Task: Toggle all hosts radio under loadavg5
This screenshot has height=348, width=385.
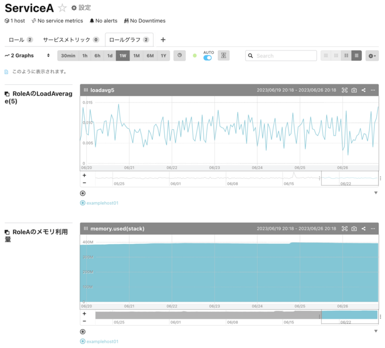Action: (83, 193)
